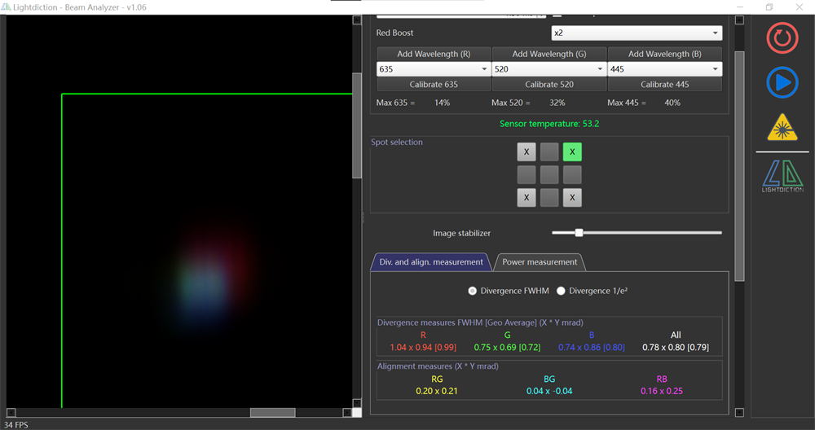Click the Lightdiction logo icon
Image resolution: width=815 pixels, height=430 pixels.
pos(782,176)
